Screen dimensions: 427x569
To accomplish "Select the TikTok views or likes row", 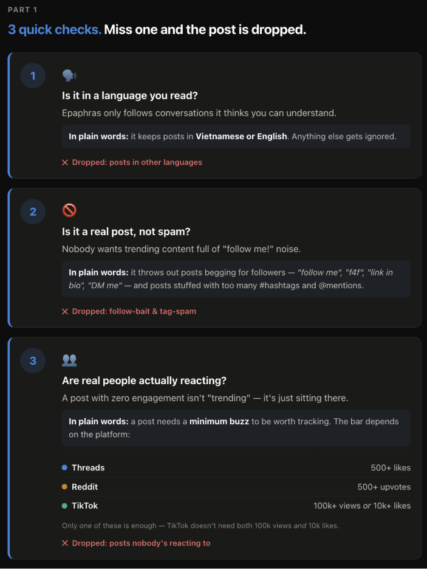I will click(x=236, y=506).
